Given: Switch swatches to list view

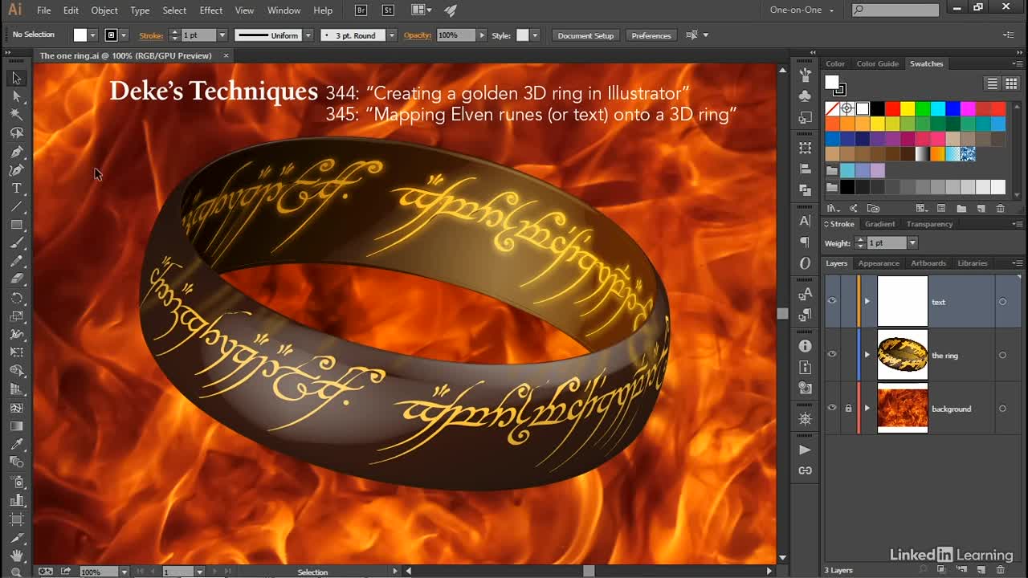Looking at the screenshot, I should click(992, 83).
